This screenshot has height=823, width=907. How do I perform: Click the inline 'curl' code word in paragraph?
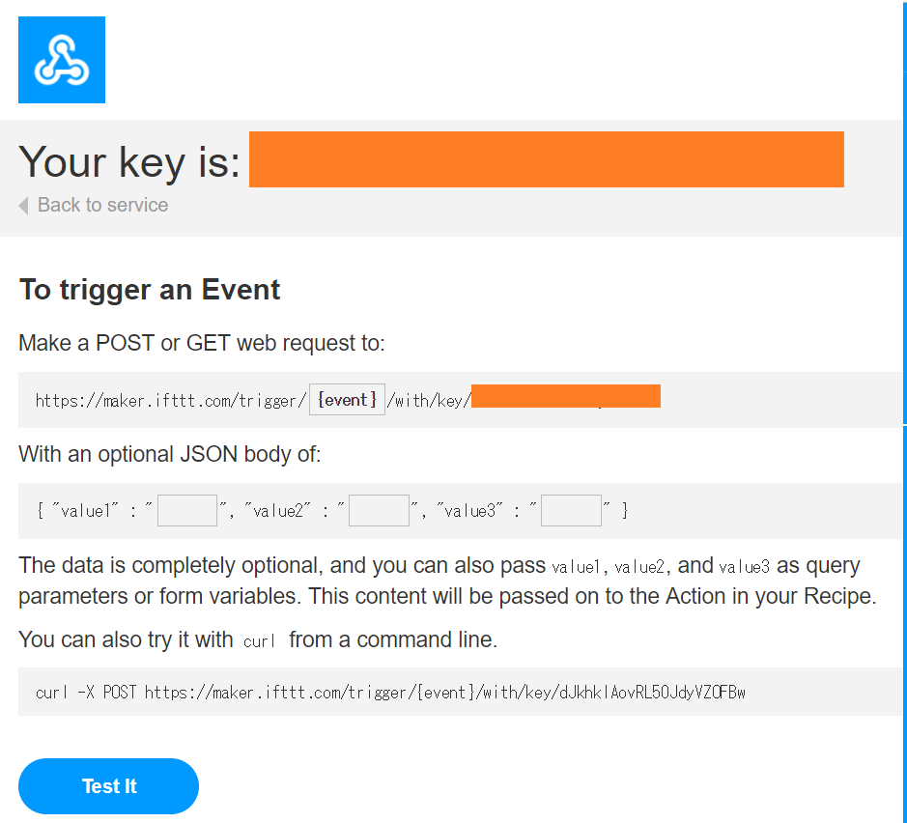[259, 641]
